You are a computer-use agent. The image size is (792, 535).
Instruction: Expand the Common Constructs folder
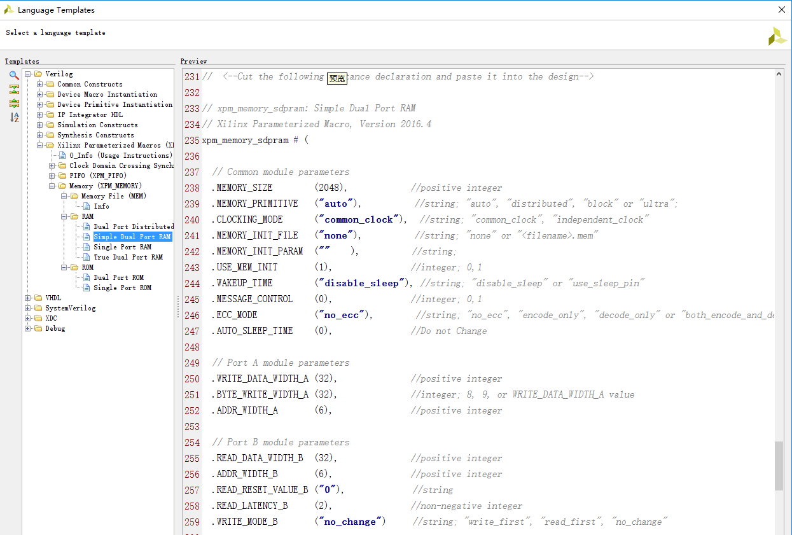point(40,85)
